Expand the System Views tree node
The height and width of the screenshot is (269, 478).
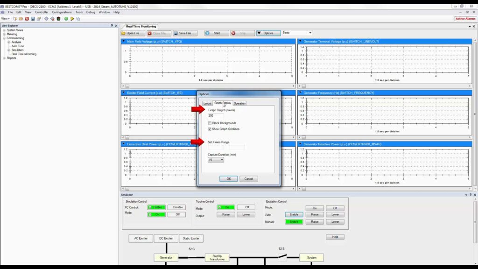[x=4, y=30]
